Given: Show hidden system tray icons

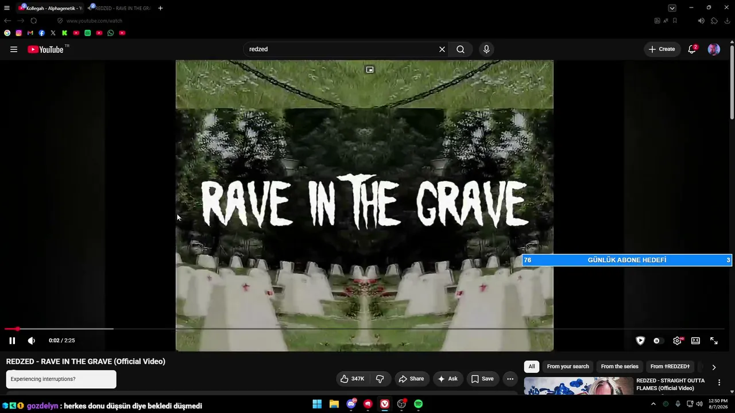Looking at the screenshot, I should [653, 404].
